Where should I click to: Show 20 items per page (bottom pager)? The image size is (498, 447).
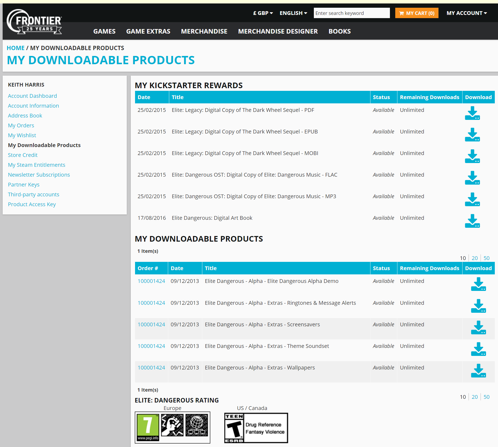click(475, 397)
